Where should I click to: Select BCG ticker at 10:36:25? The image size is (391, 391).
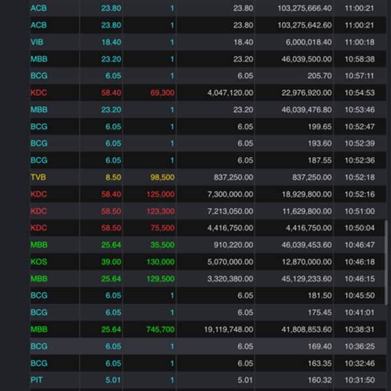point(39,347)
